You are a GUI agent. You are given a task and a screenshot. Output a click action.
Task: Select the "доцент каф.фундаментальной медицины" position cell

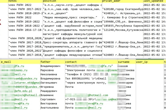coord(72,38)
